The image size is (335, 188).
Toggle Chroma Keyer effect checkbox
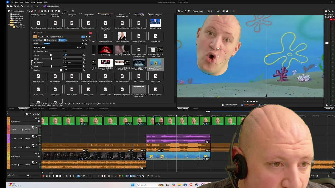tap(45, 40)
